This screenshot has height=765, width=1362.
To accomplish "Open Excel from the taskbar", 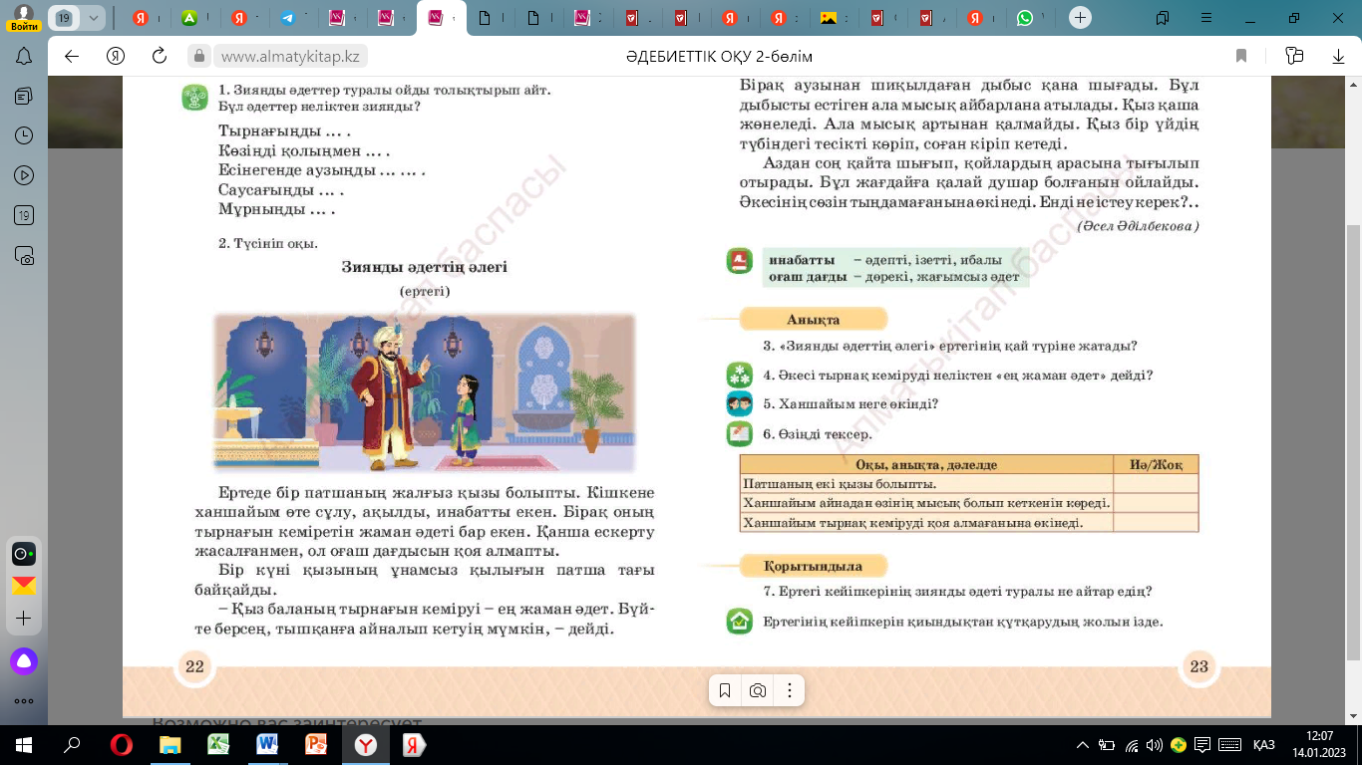I will (x=219, y=745).
